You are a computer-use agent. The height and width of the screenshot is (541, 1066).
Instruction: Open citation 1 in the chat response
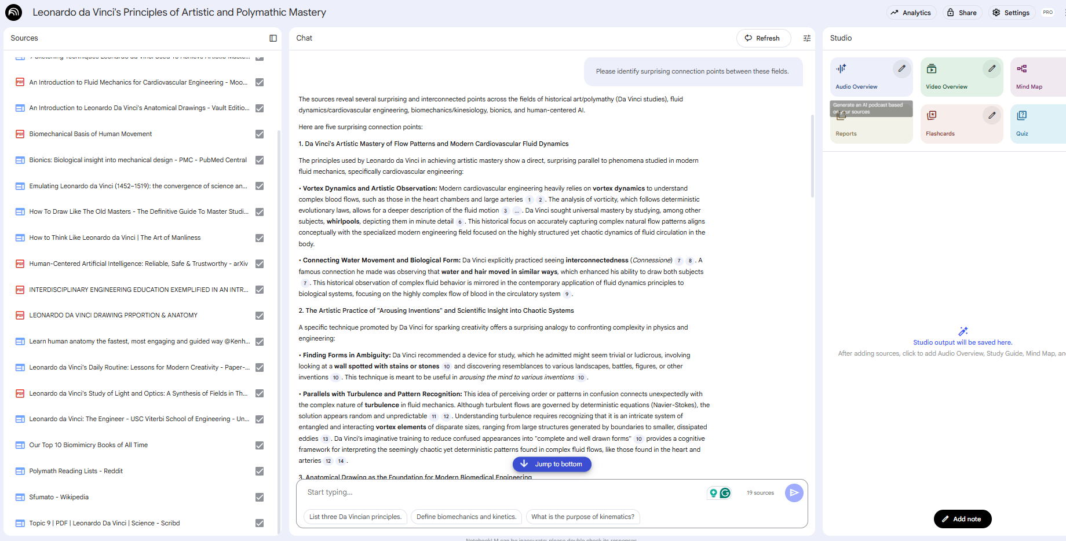(529, 200)
